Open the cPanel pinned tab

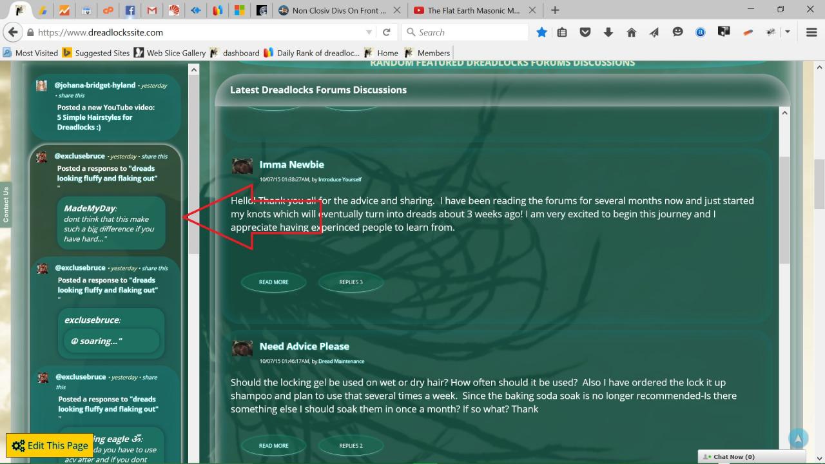(108, 10)
